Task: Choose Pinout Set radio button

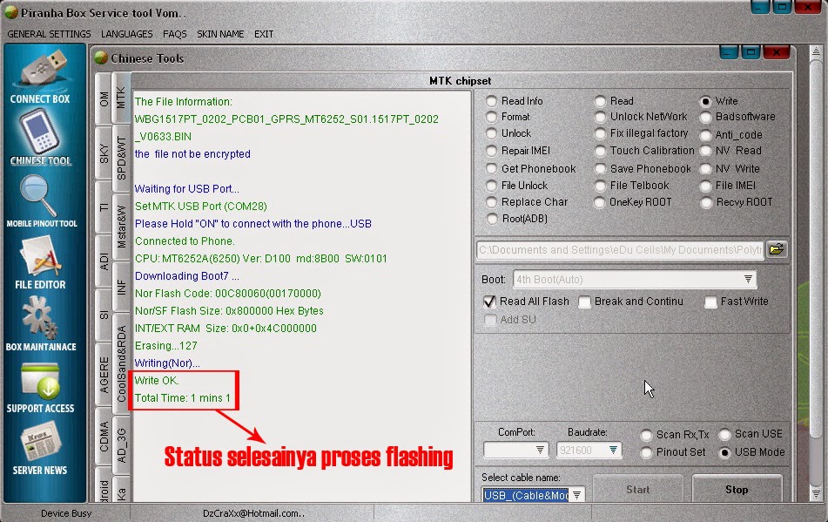Action: (646, 453)
